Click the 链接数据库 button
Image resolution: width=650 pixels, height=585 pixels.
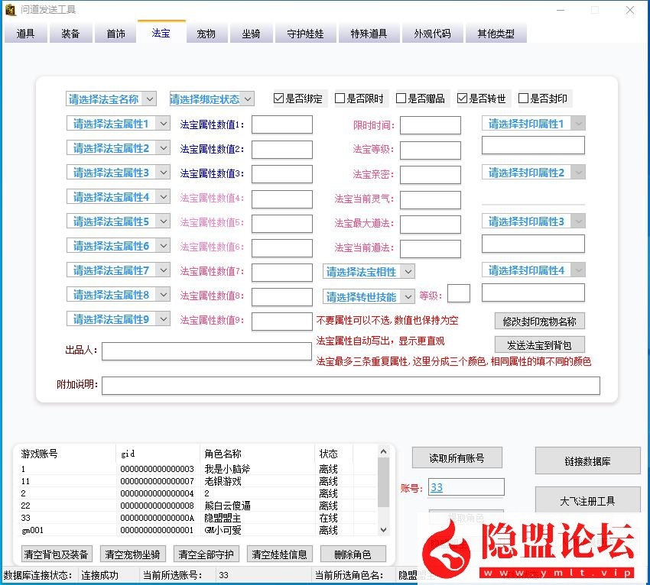[x=587, y=461]
